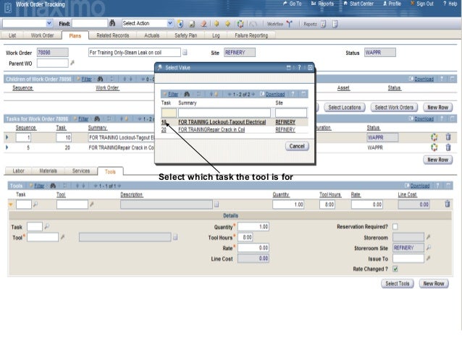Open the Materials sub-tab
This screenshot has width=462, height=346.
tap(48, 171)
